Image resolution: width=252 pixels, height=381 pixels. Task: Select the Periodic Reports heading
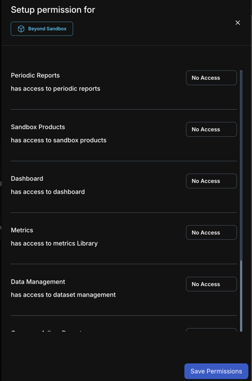pos(35,75)
